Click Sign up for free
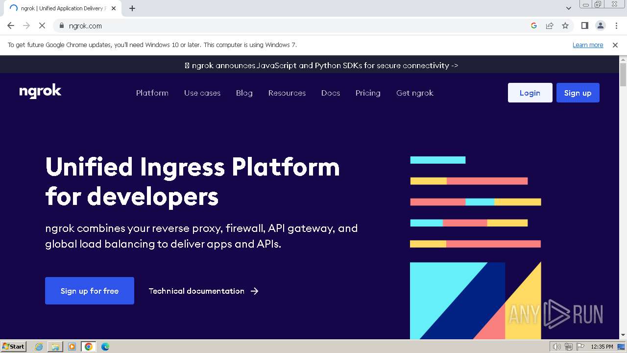Screen dimensions: 627x353 coord(90,291)
